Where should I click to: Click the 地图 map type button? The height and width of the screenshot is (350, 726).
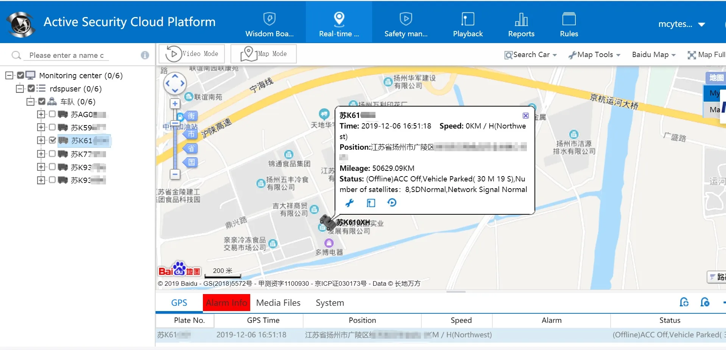pyautogui.click(x=716, y=78)
